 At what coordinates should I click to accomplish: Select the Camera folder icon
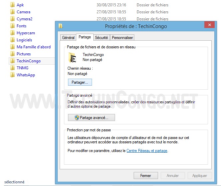click(x=12, y=12)
